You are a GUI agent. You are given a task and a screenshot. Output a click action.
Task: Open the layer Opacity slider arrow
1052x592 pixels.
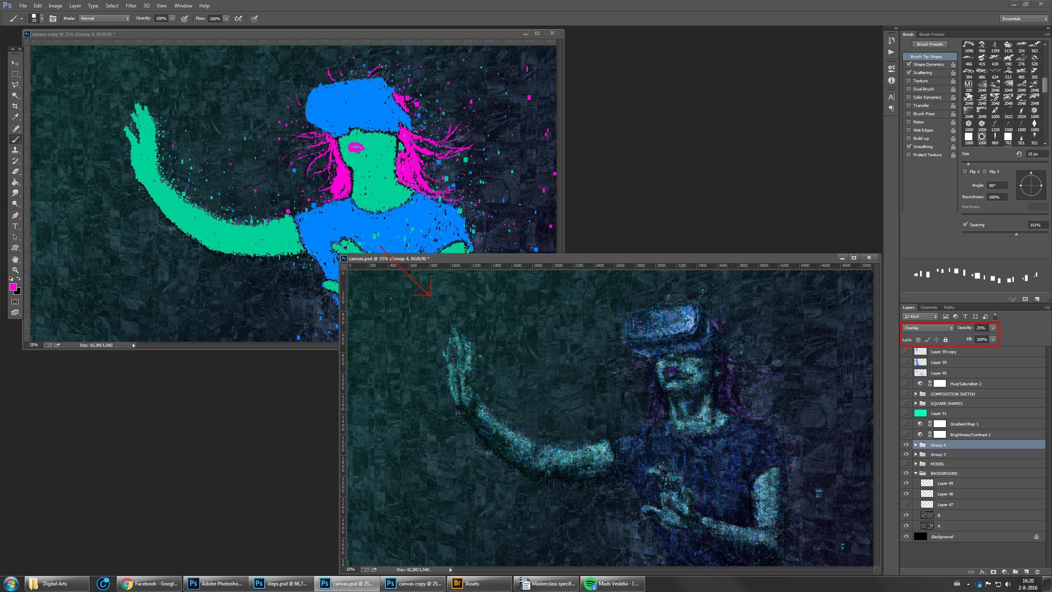[993, 328]
